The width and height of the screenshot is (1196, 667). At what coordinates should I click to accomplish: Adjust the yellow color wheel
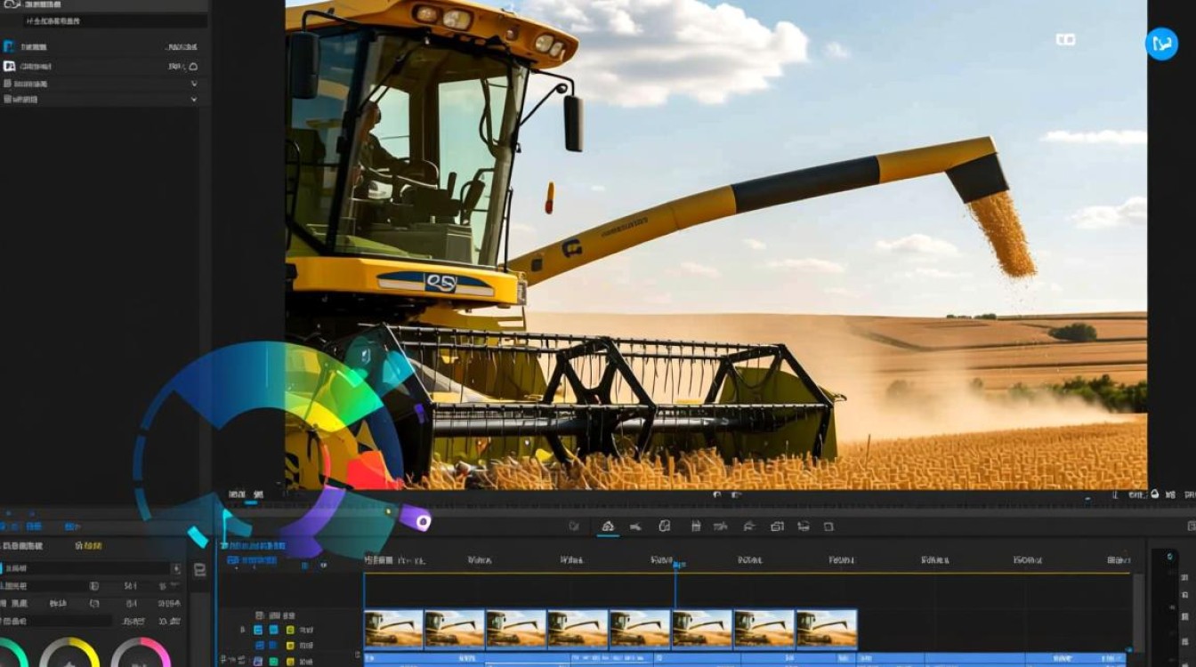point(69,653)
